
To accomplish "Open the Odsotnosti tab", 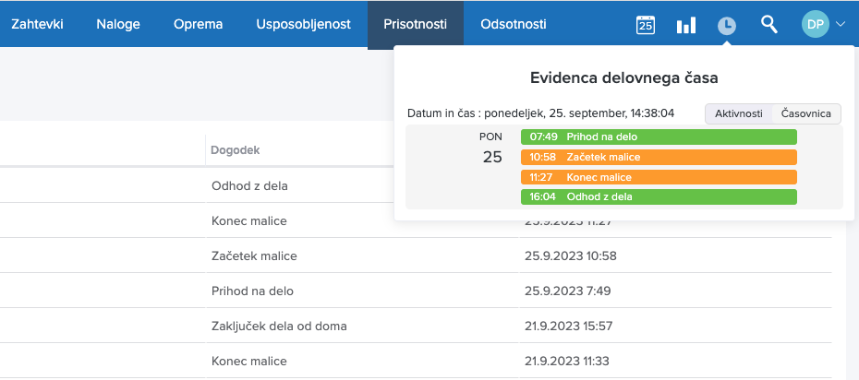I will click(x=514, y=24).
